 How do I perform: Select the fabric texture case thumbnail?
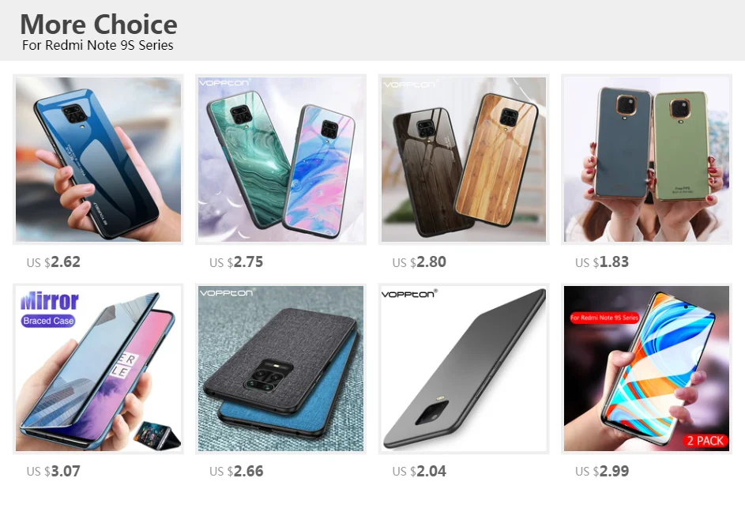pos(280,368)
